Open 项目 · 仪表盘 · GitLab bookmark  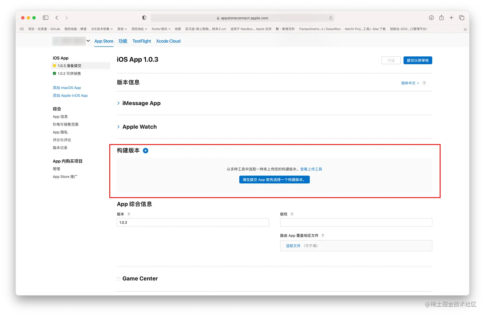coord(44,29)
